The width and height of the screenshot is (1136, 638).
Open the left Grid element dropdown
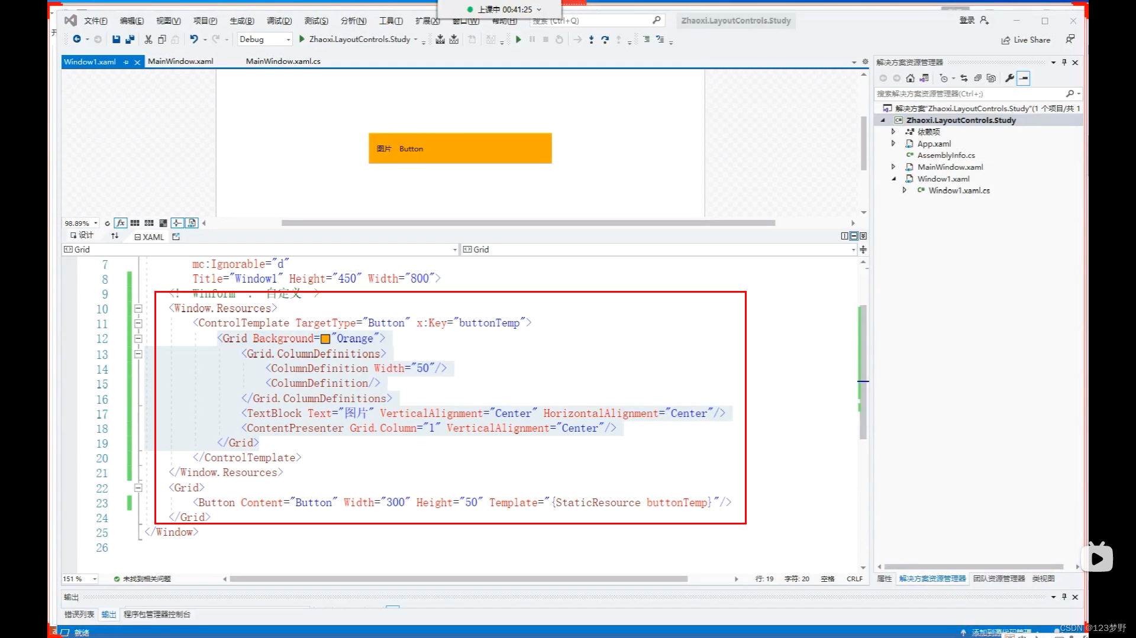pyautogui.click(x=260, y=250)
